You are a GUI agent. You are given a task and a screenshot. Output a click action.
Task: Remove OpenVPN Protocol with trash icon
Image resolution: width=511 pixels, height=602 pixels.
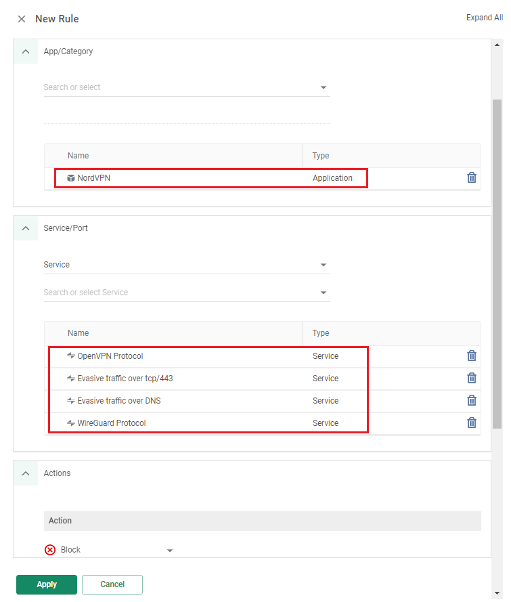472,356
